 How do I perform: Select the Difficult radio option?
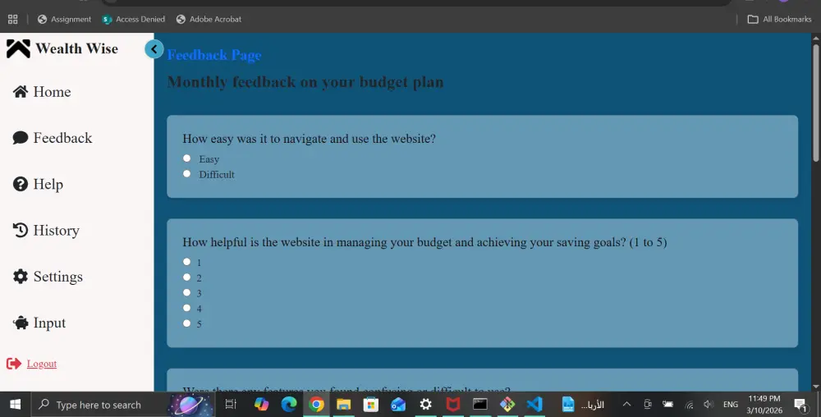(187, 174)
